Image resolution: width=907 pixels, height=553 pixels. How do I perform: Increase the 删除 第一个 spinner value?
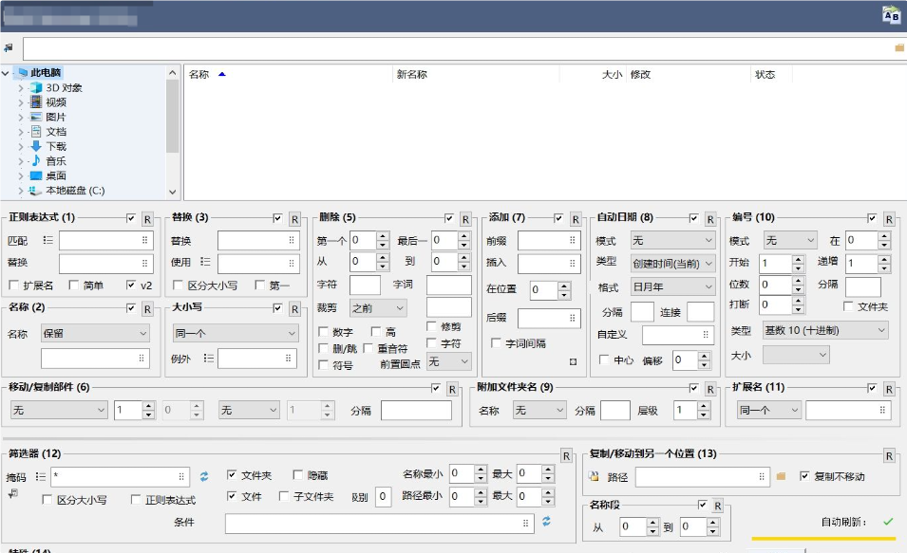click(383, 236)
